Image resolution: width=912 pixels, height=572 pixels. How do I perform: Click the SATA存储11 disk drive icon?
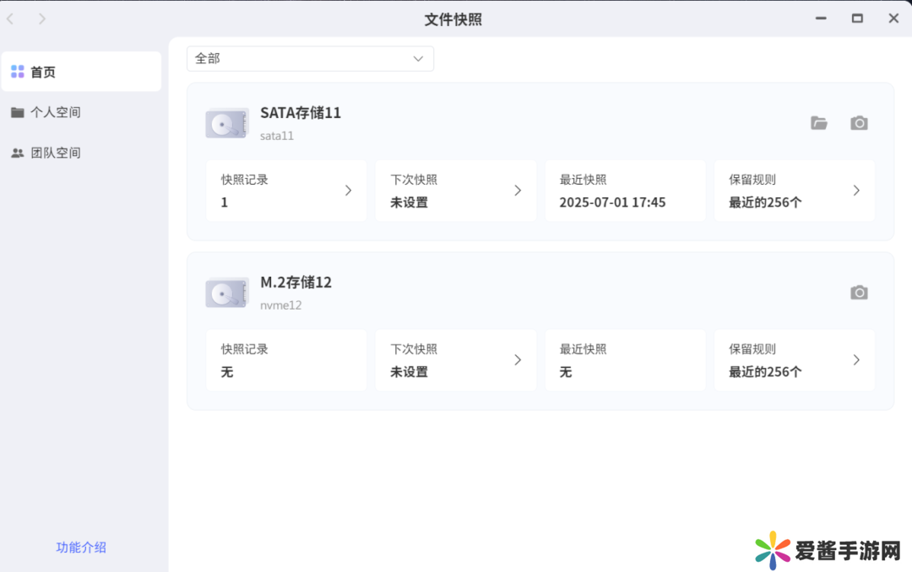tap(226, 124)
